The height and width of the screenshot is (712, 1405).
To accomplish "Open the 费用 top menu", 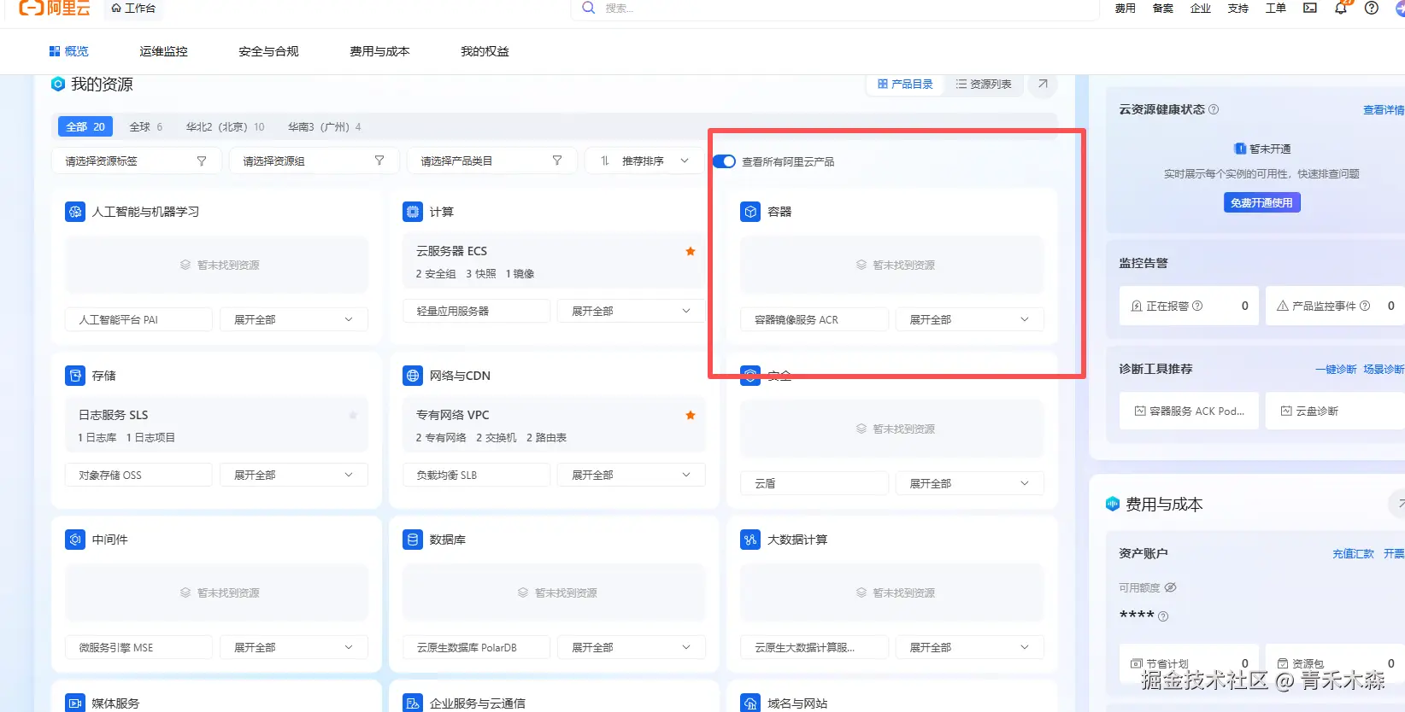I will click(x=1126, y=8).
